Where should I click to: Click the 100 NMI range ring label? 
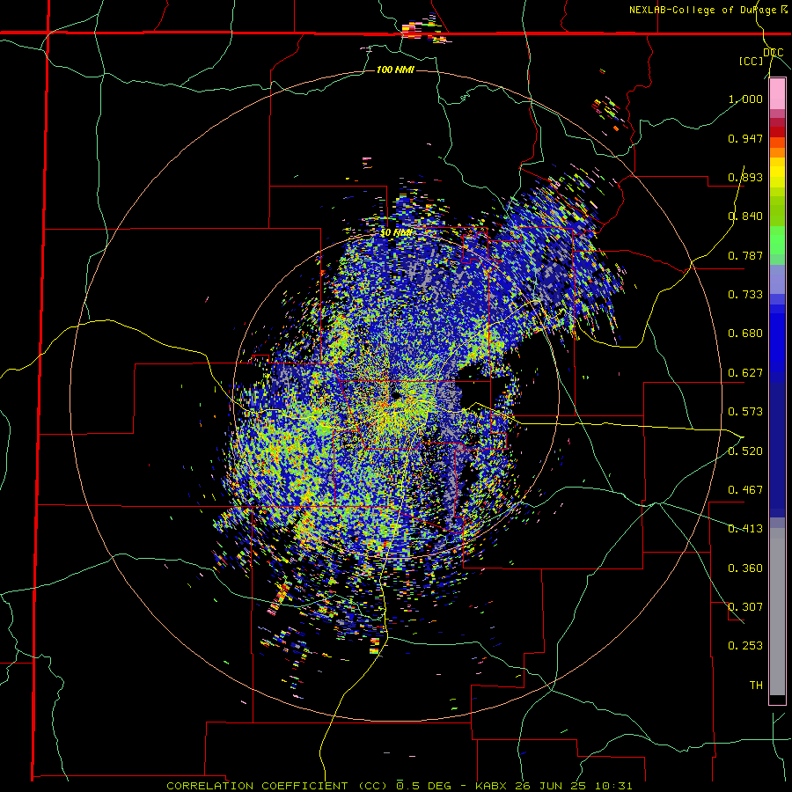point(395,70)
